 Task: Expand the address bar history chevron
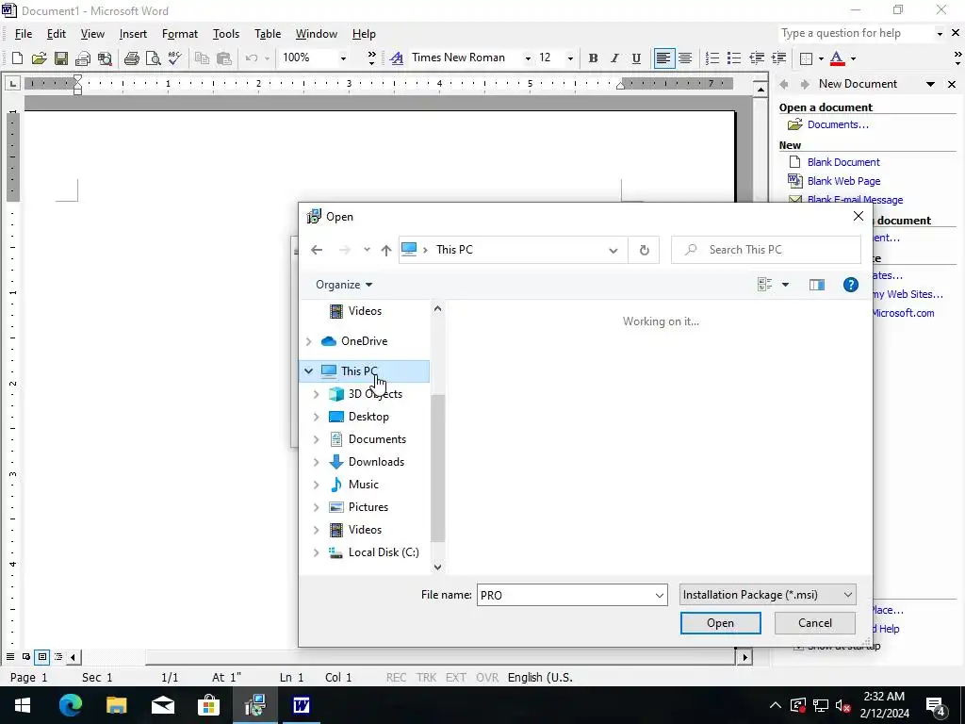point(613,250)
